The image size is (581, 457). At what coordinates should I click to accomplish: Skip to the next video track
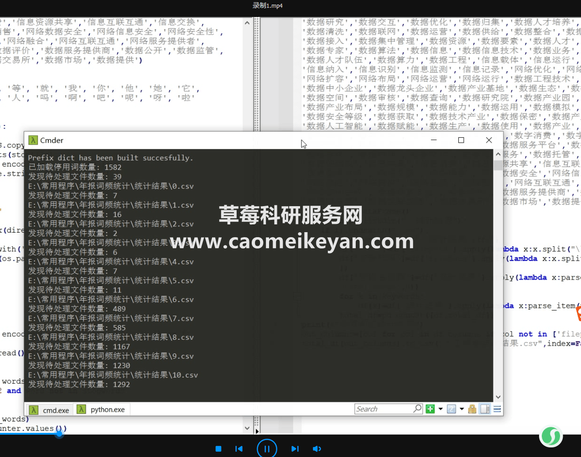[295, 449]
